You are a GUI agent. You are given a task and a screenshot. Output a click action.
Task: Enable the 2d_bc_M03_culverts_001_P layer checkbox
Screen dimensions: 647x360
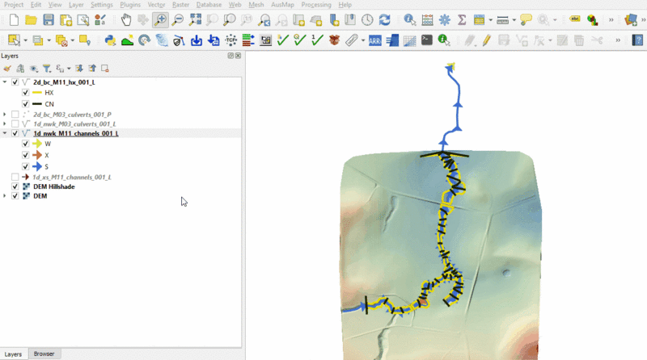tap(15, 115)
